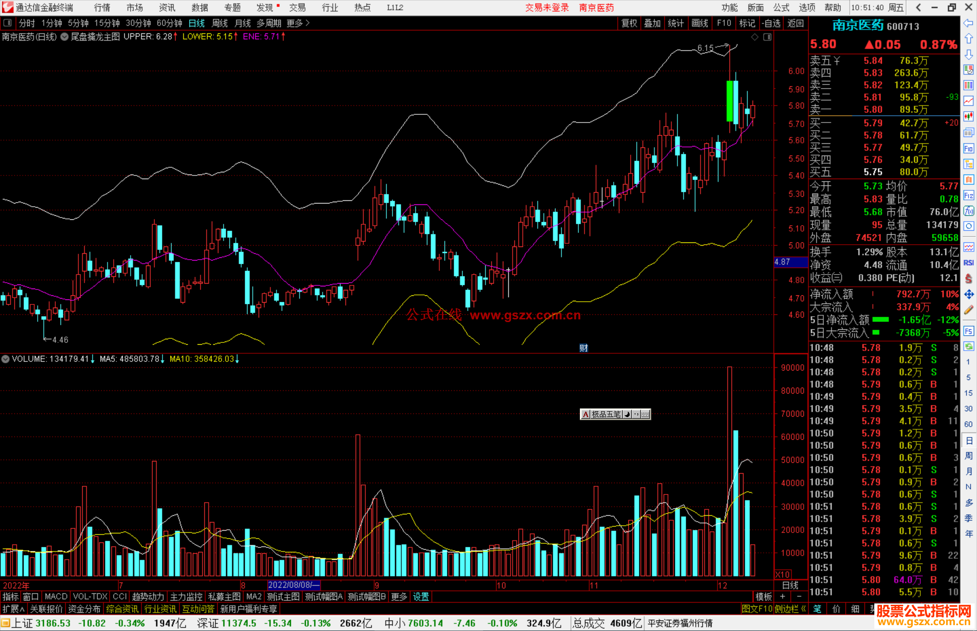Open the -自选 dropdown in toolbar
This screenshot has height=631, width=977.
pyautogui.click(x=771, y=23)
